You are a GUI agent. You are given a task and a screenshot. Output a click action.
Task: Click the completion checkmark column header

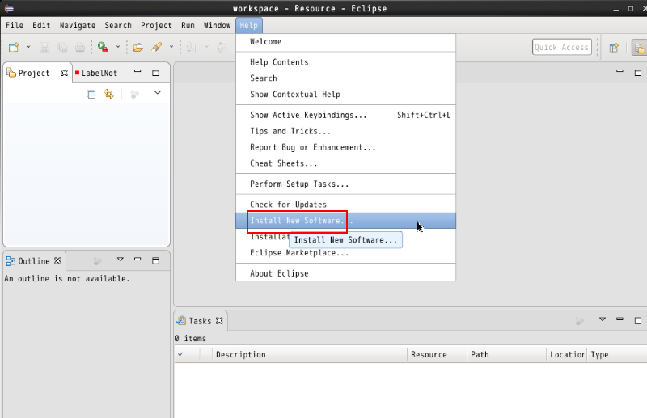pyautogui.click(x=187, y=354)
